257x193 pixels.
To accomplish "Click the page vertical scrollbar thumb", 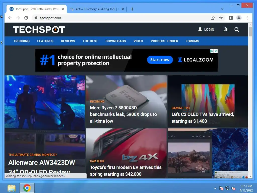I will click(x=250, y=31).
